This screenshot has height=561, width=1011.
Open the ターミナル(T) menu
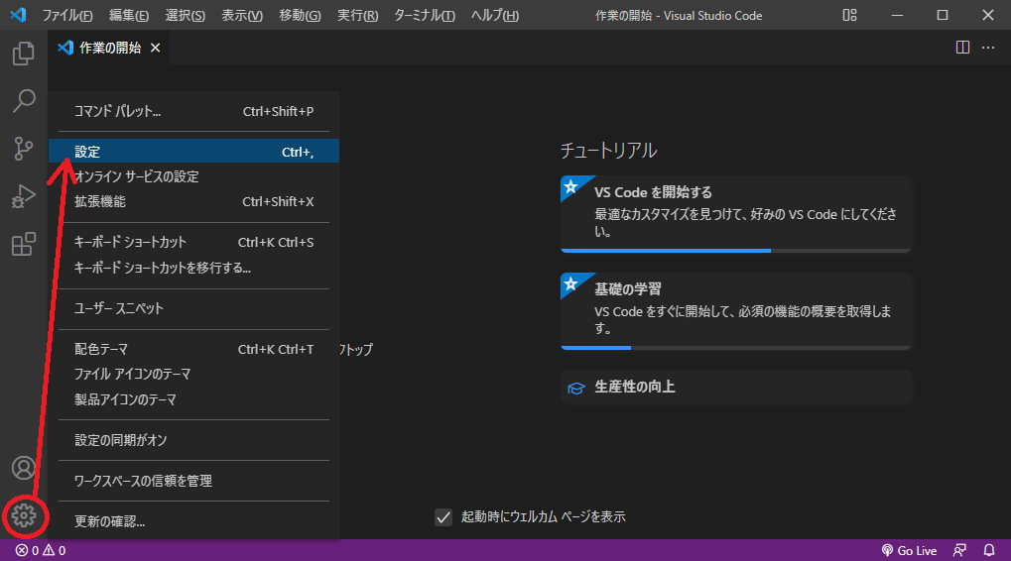coord(425,16)
